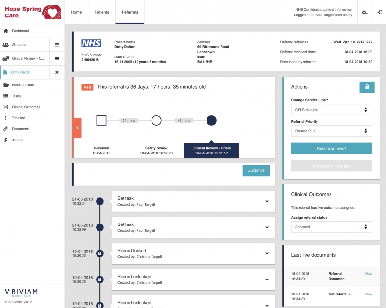
Task: Open the Clinical Review hamburger menu
Action: click(x=57, y=58)
